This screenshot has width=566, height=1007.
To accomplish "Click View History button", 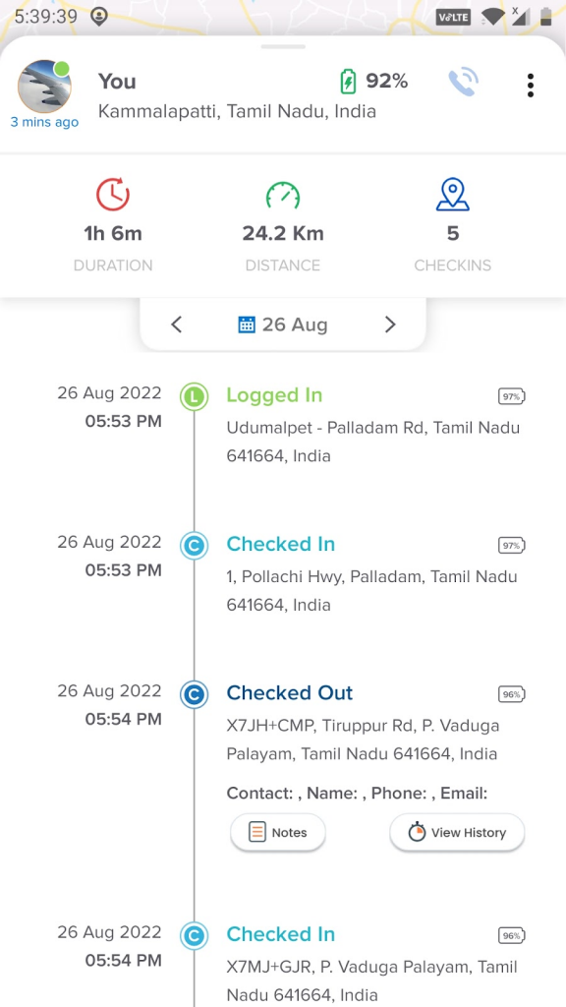I will (457, 832).
